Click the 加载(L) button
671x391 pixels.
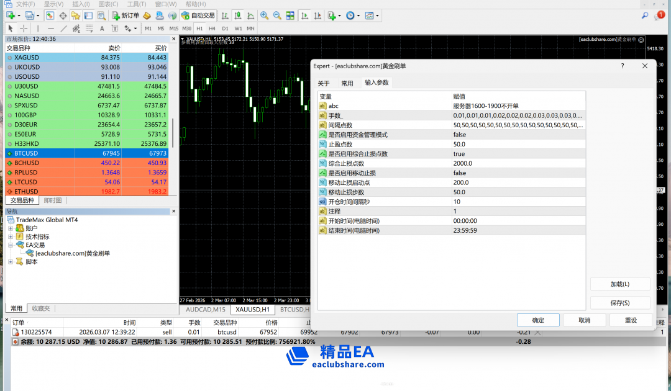(x=619, y=284)
